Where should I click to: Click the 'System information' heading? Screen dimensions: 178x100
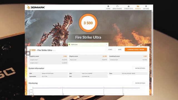(x=36, y=68)
